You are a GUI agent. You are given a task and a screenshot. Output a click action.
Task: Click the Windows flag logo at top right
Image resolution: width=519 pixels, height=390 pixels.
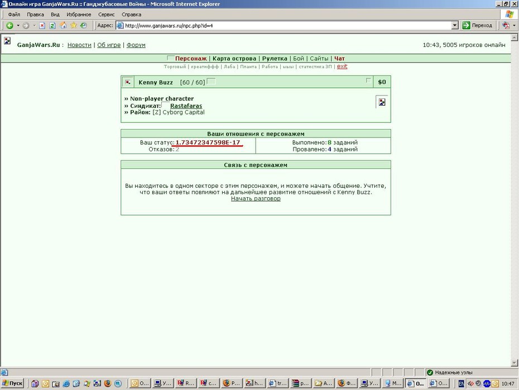[x=510, y=15]
